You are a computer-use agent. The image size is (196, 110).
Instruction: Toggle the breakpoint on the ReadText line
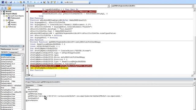pos(27,66)
